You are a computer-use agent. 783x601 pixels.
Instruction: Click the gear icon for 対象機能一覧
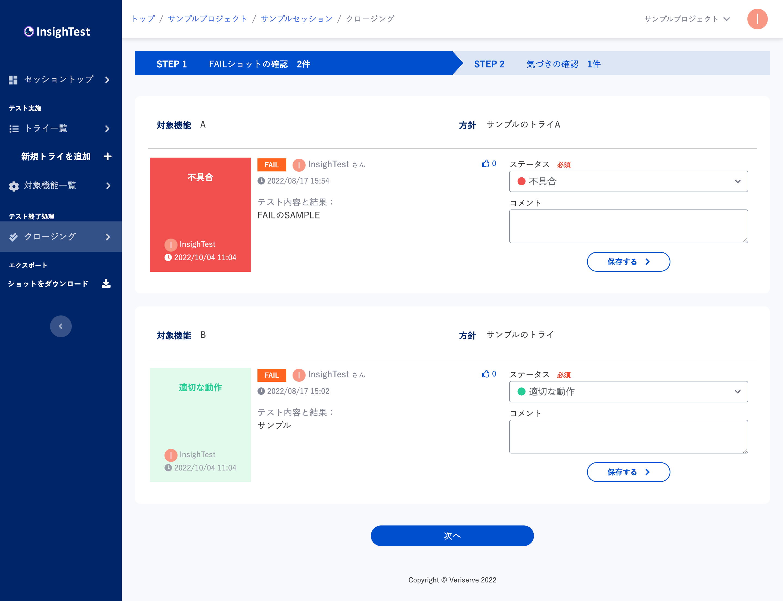[x=14, y=186]
